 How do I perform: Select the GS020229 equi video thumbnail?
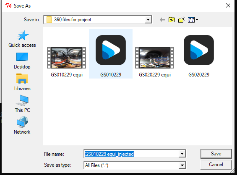tap(154, 58)
